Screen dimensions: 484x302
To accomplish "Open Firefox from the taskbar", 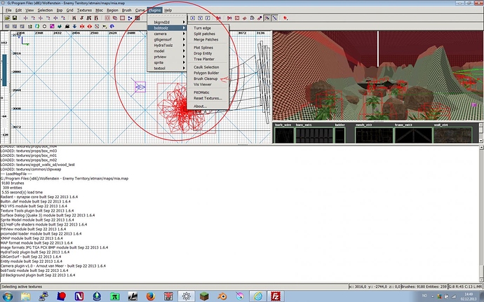I will [150, 296].
